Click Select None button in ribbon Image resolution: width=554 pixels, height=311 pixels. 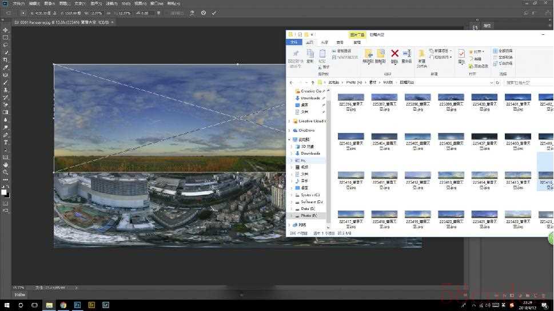(x=503, y=57)
